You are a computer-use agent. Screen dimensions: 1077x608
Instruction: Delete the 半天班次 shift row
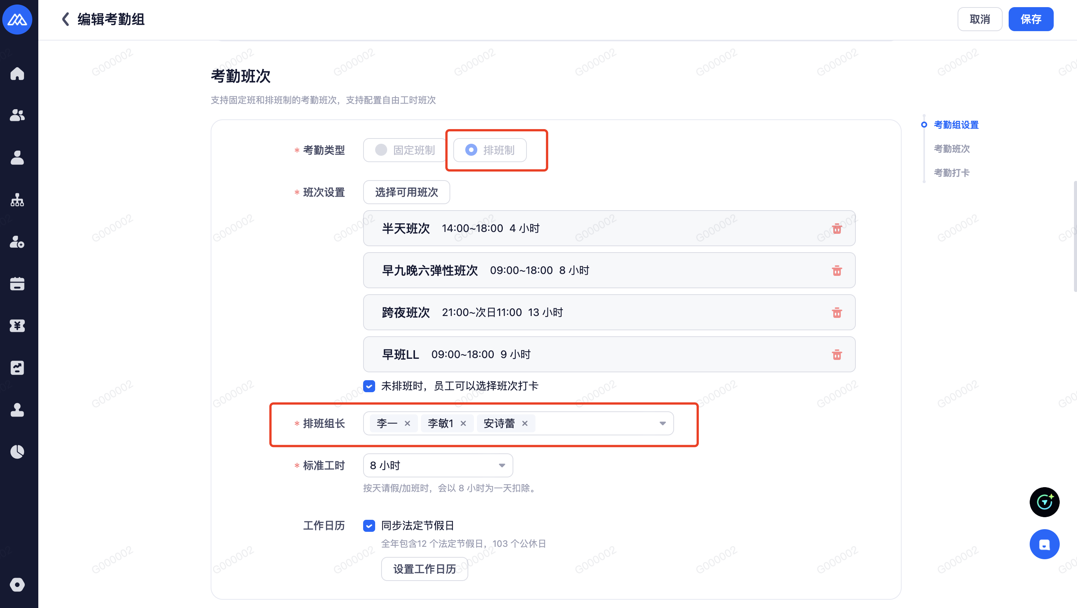pyautogui.click(x=837, y=229)
